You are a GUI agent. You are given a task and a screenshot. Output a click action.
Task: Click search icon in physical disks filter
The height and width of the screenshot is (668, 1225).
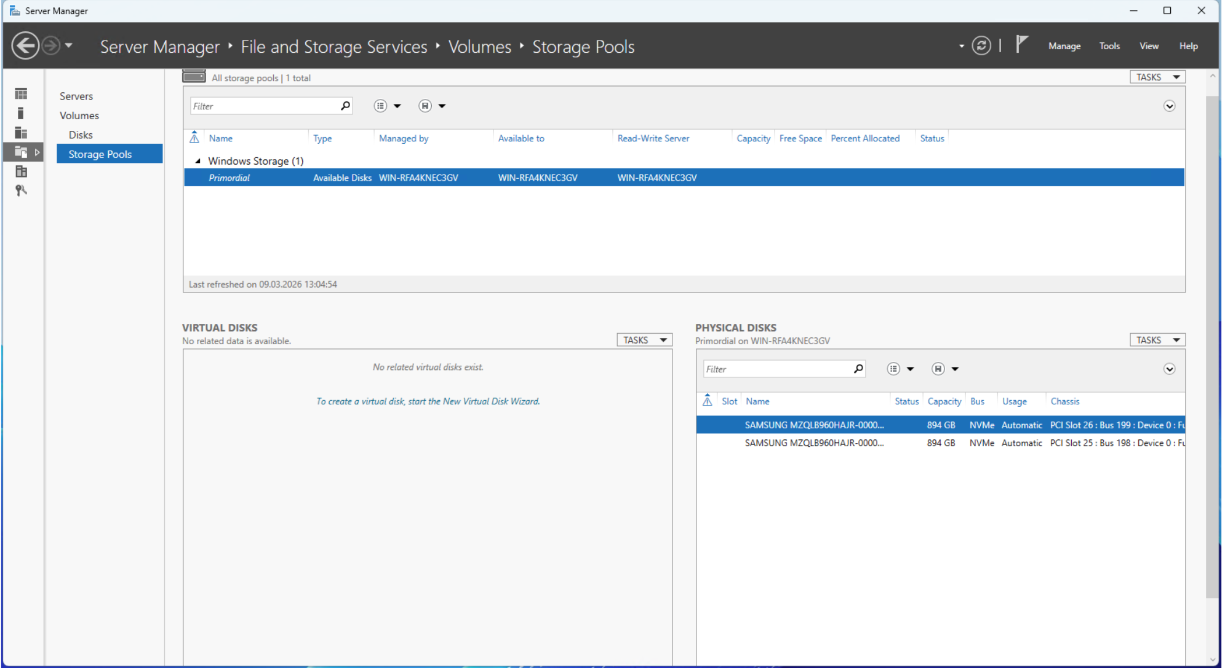pyautogui.click(x=858, y=369)
